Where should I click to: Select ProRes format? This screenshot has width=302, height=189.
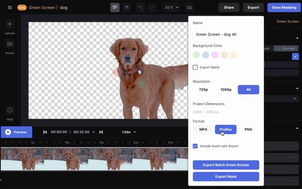pos(225,129)
